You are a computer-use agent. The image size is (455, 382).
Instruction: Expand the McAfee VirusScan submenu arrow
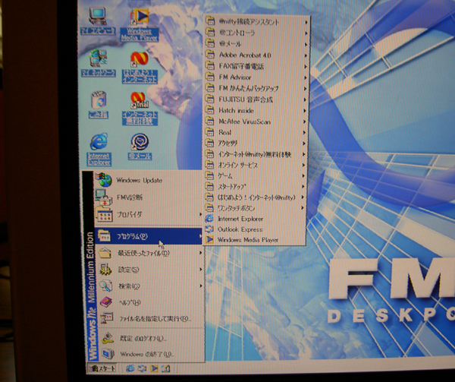click(x=305, y=122)
